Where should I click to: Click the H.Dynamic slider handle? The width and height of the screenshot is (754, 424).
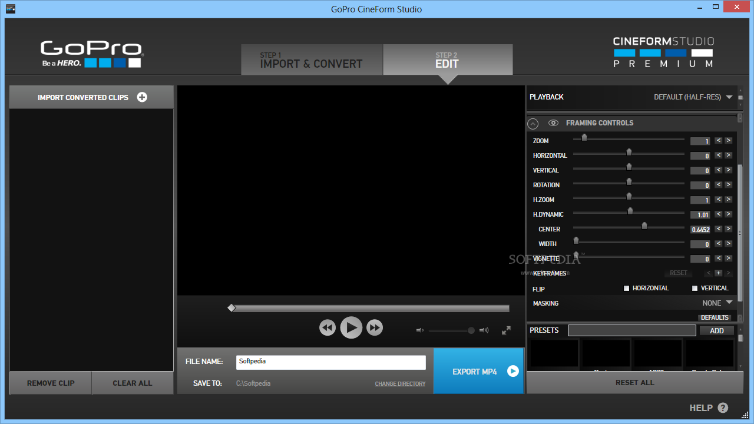[630, 211]
